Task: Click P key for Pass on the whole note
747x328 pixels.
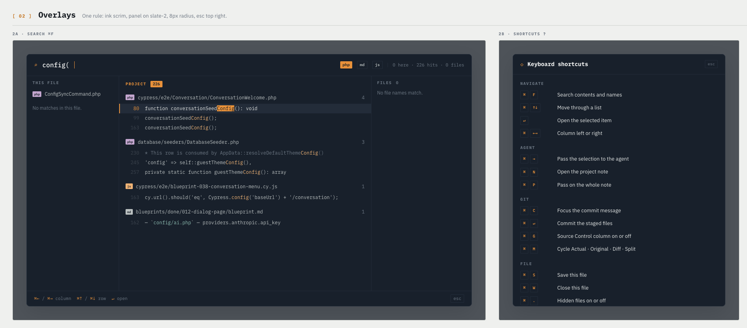Action: 534,185
